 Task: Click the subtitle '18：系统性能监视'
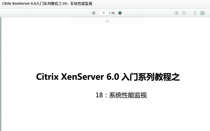pos(121,95)
